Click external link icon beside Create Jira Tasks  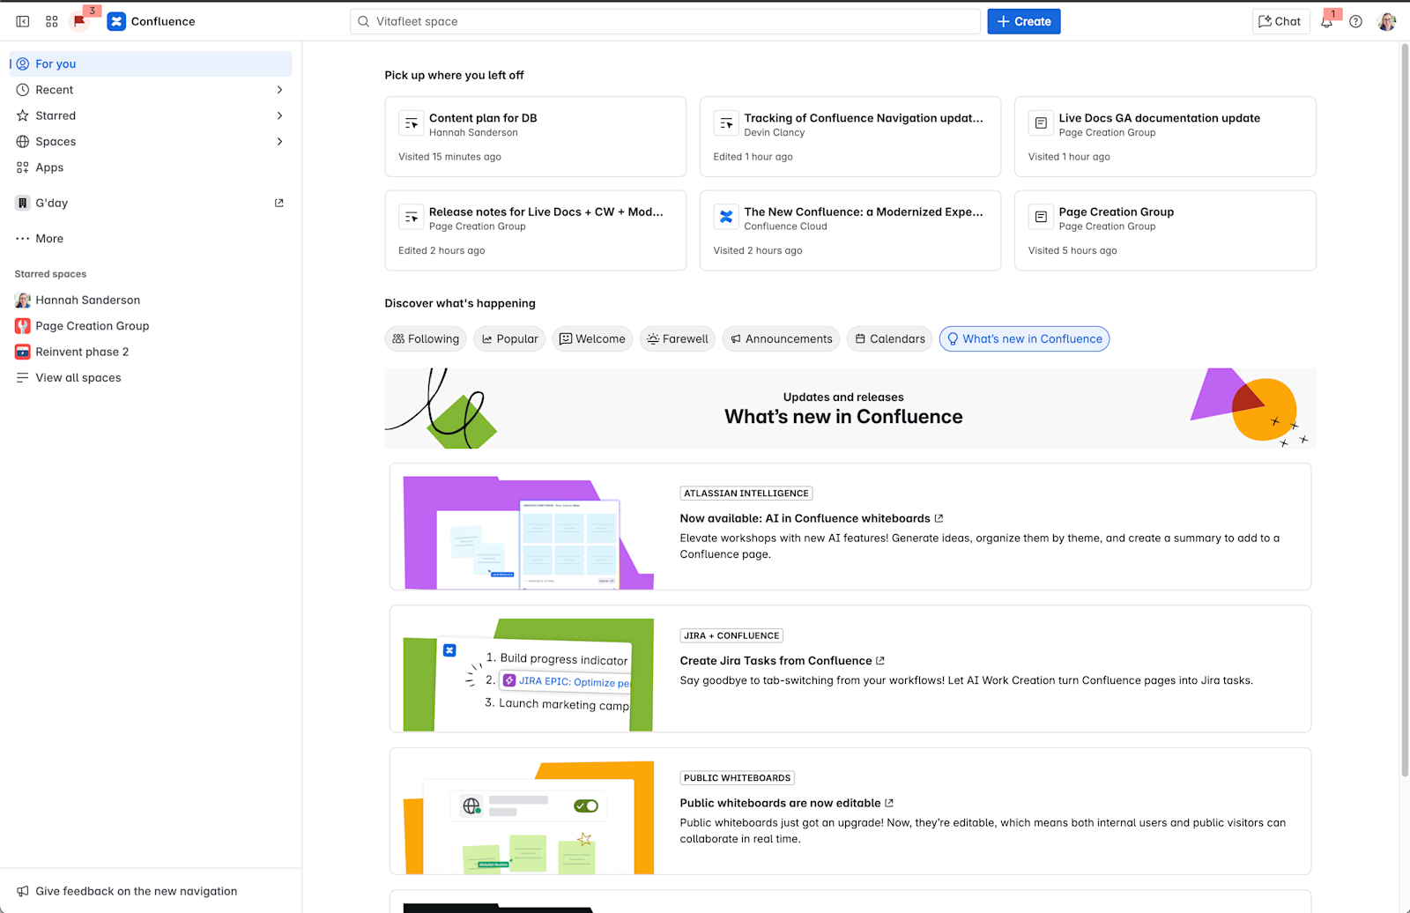880,661
